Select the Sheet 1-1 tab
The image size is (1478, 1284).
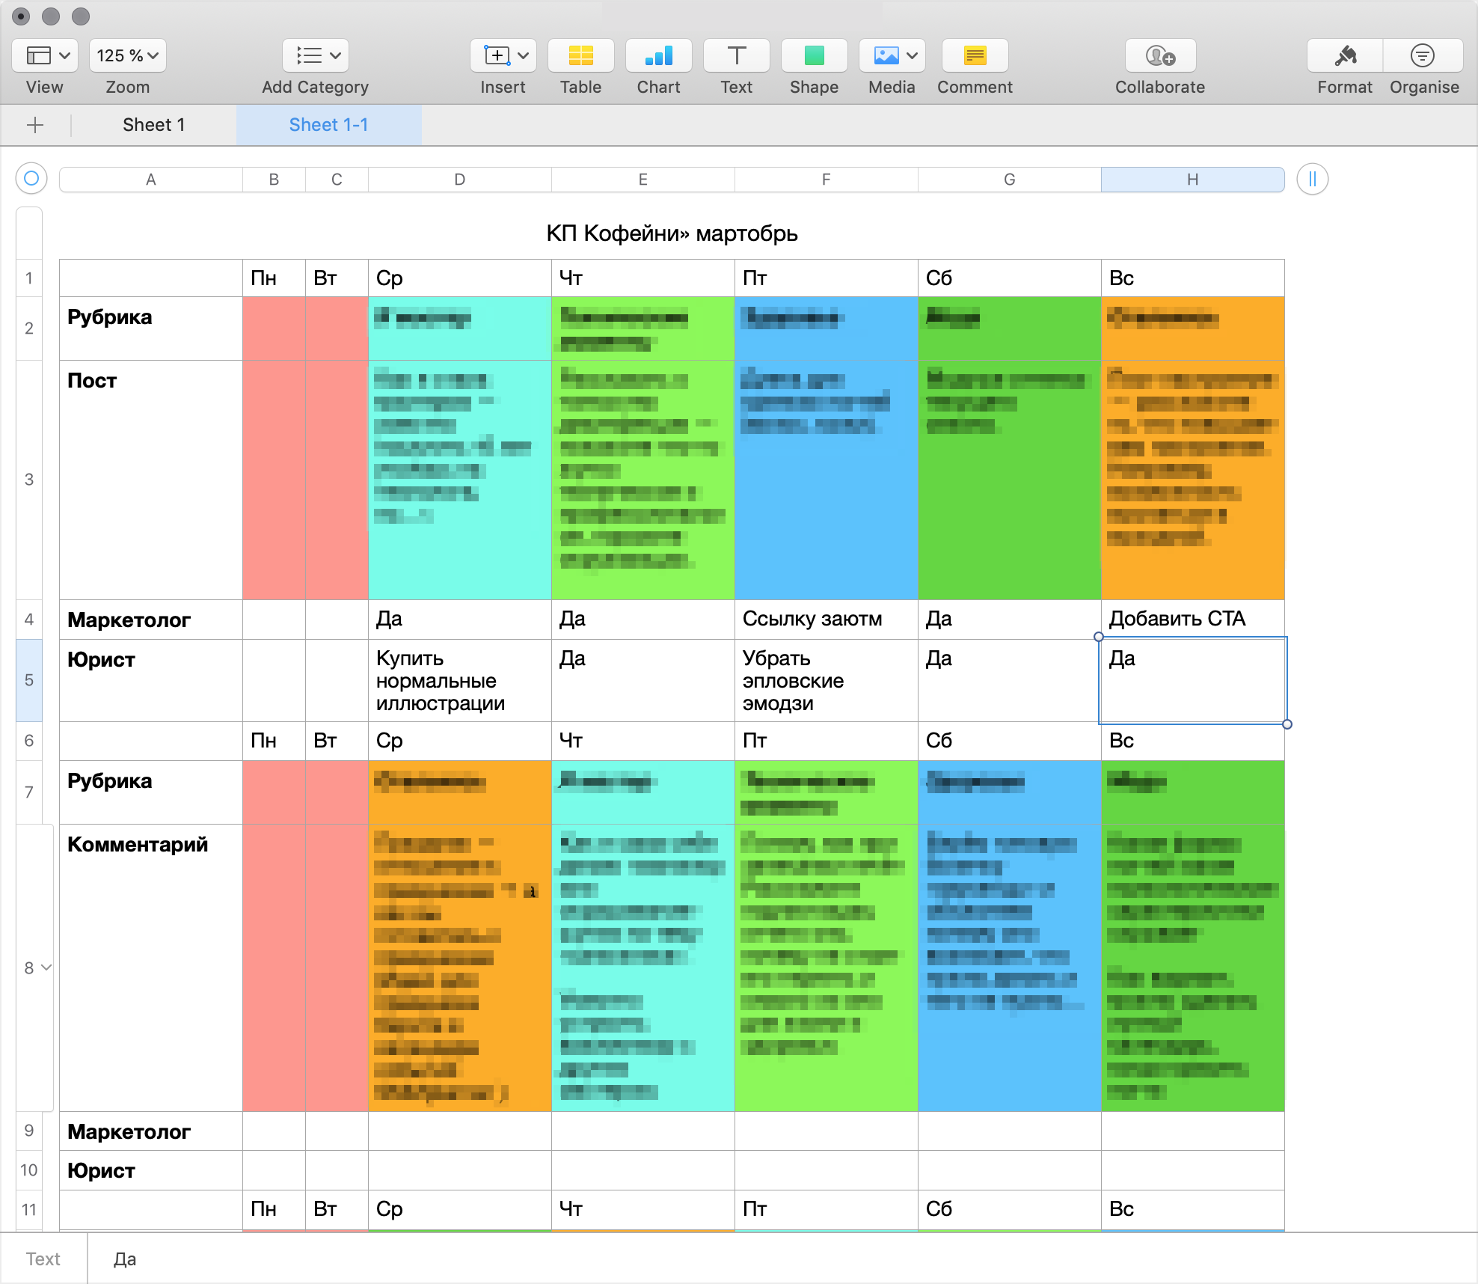(x=329, y=124)
